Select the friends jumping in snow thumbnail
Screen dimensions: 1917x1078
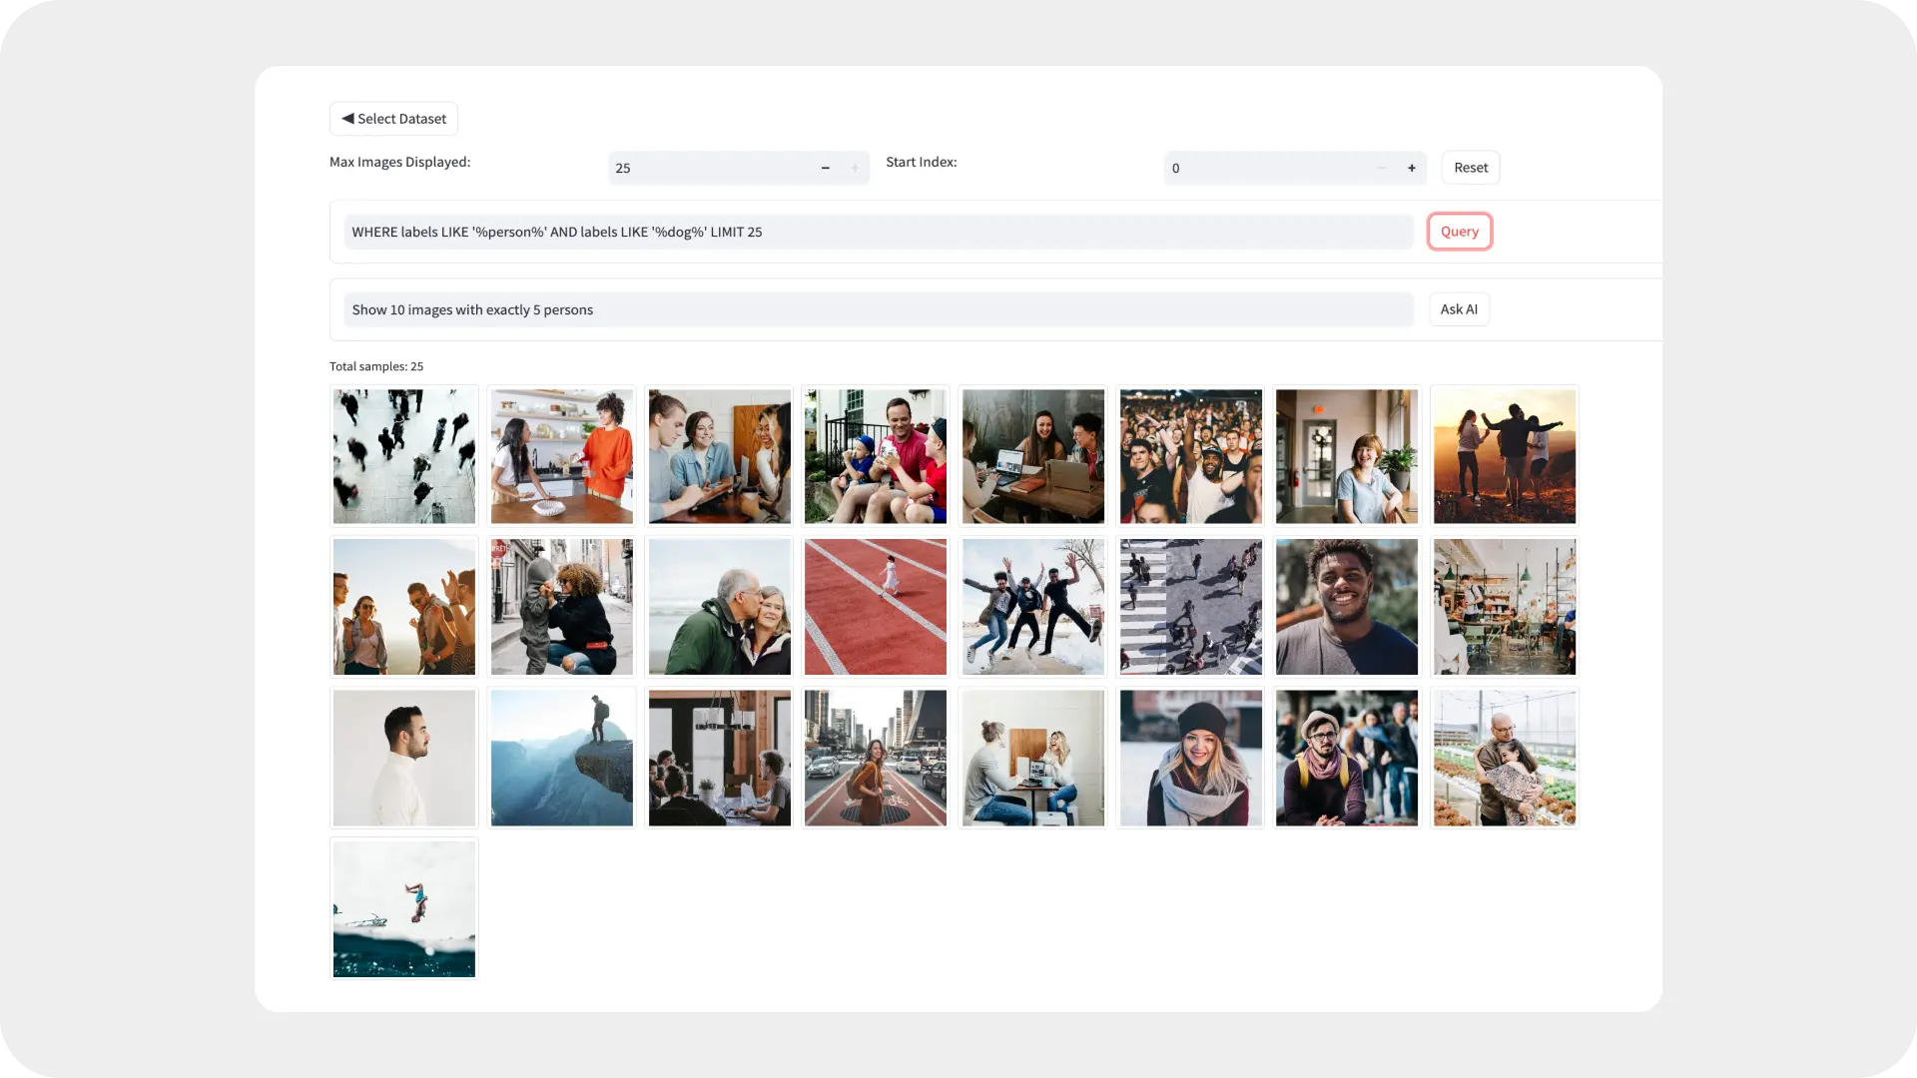click(x=1033, y=607)
